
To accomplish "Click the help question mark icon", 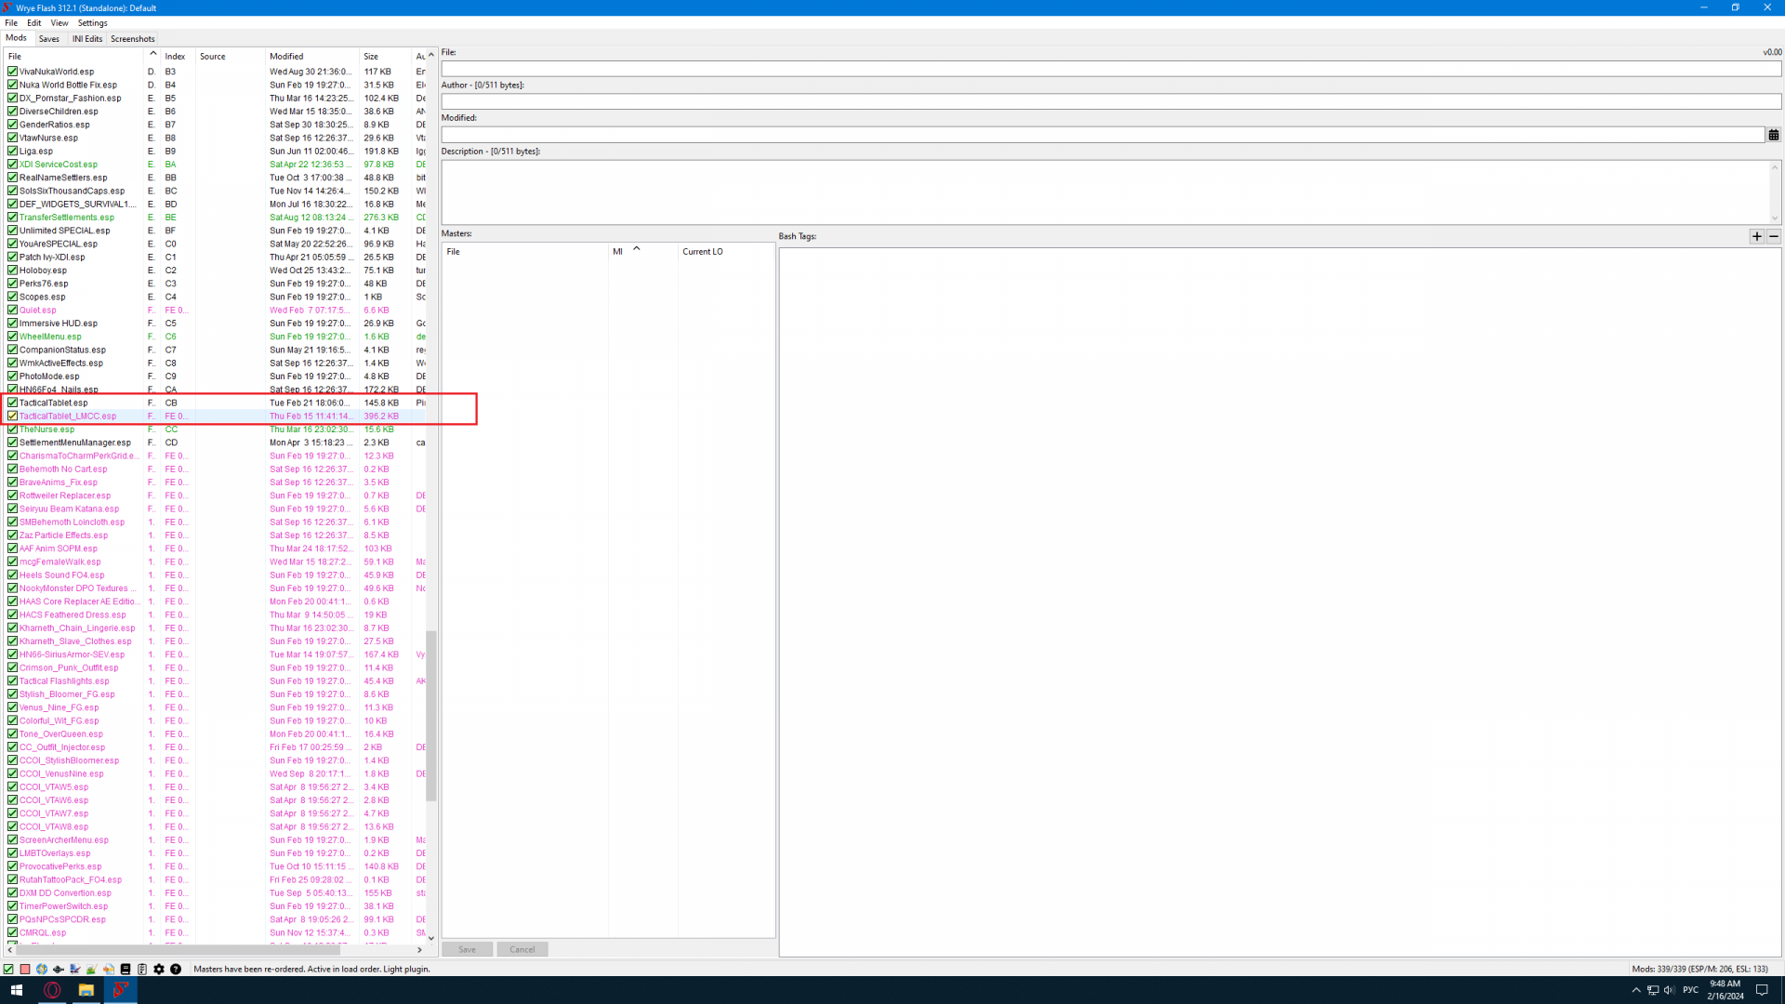I will tap(176, 969).
